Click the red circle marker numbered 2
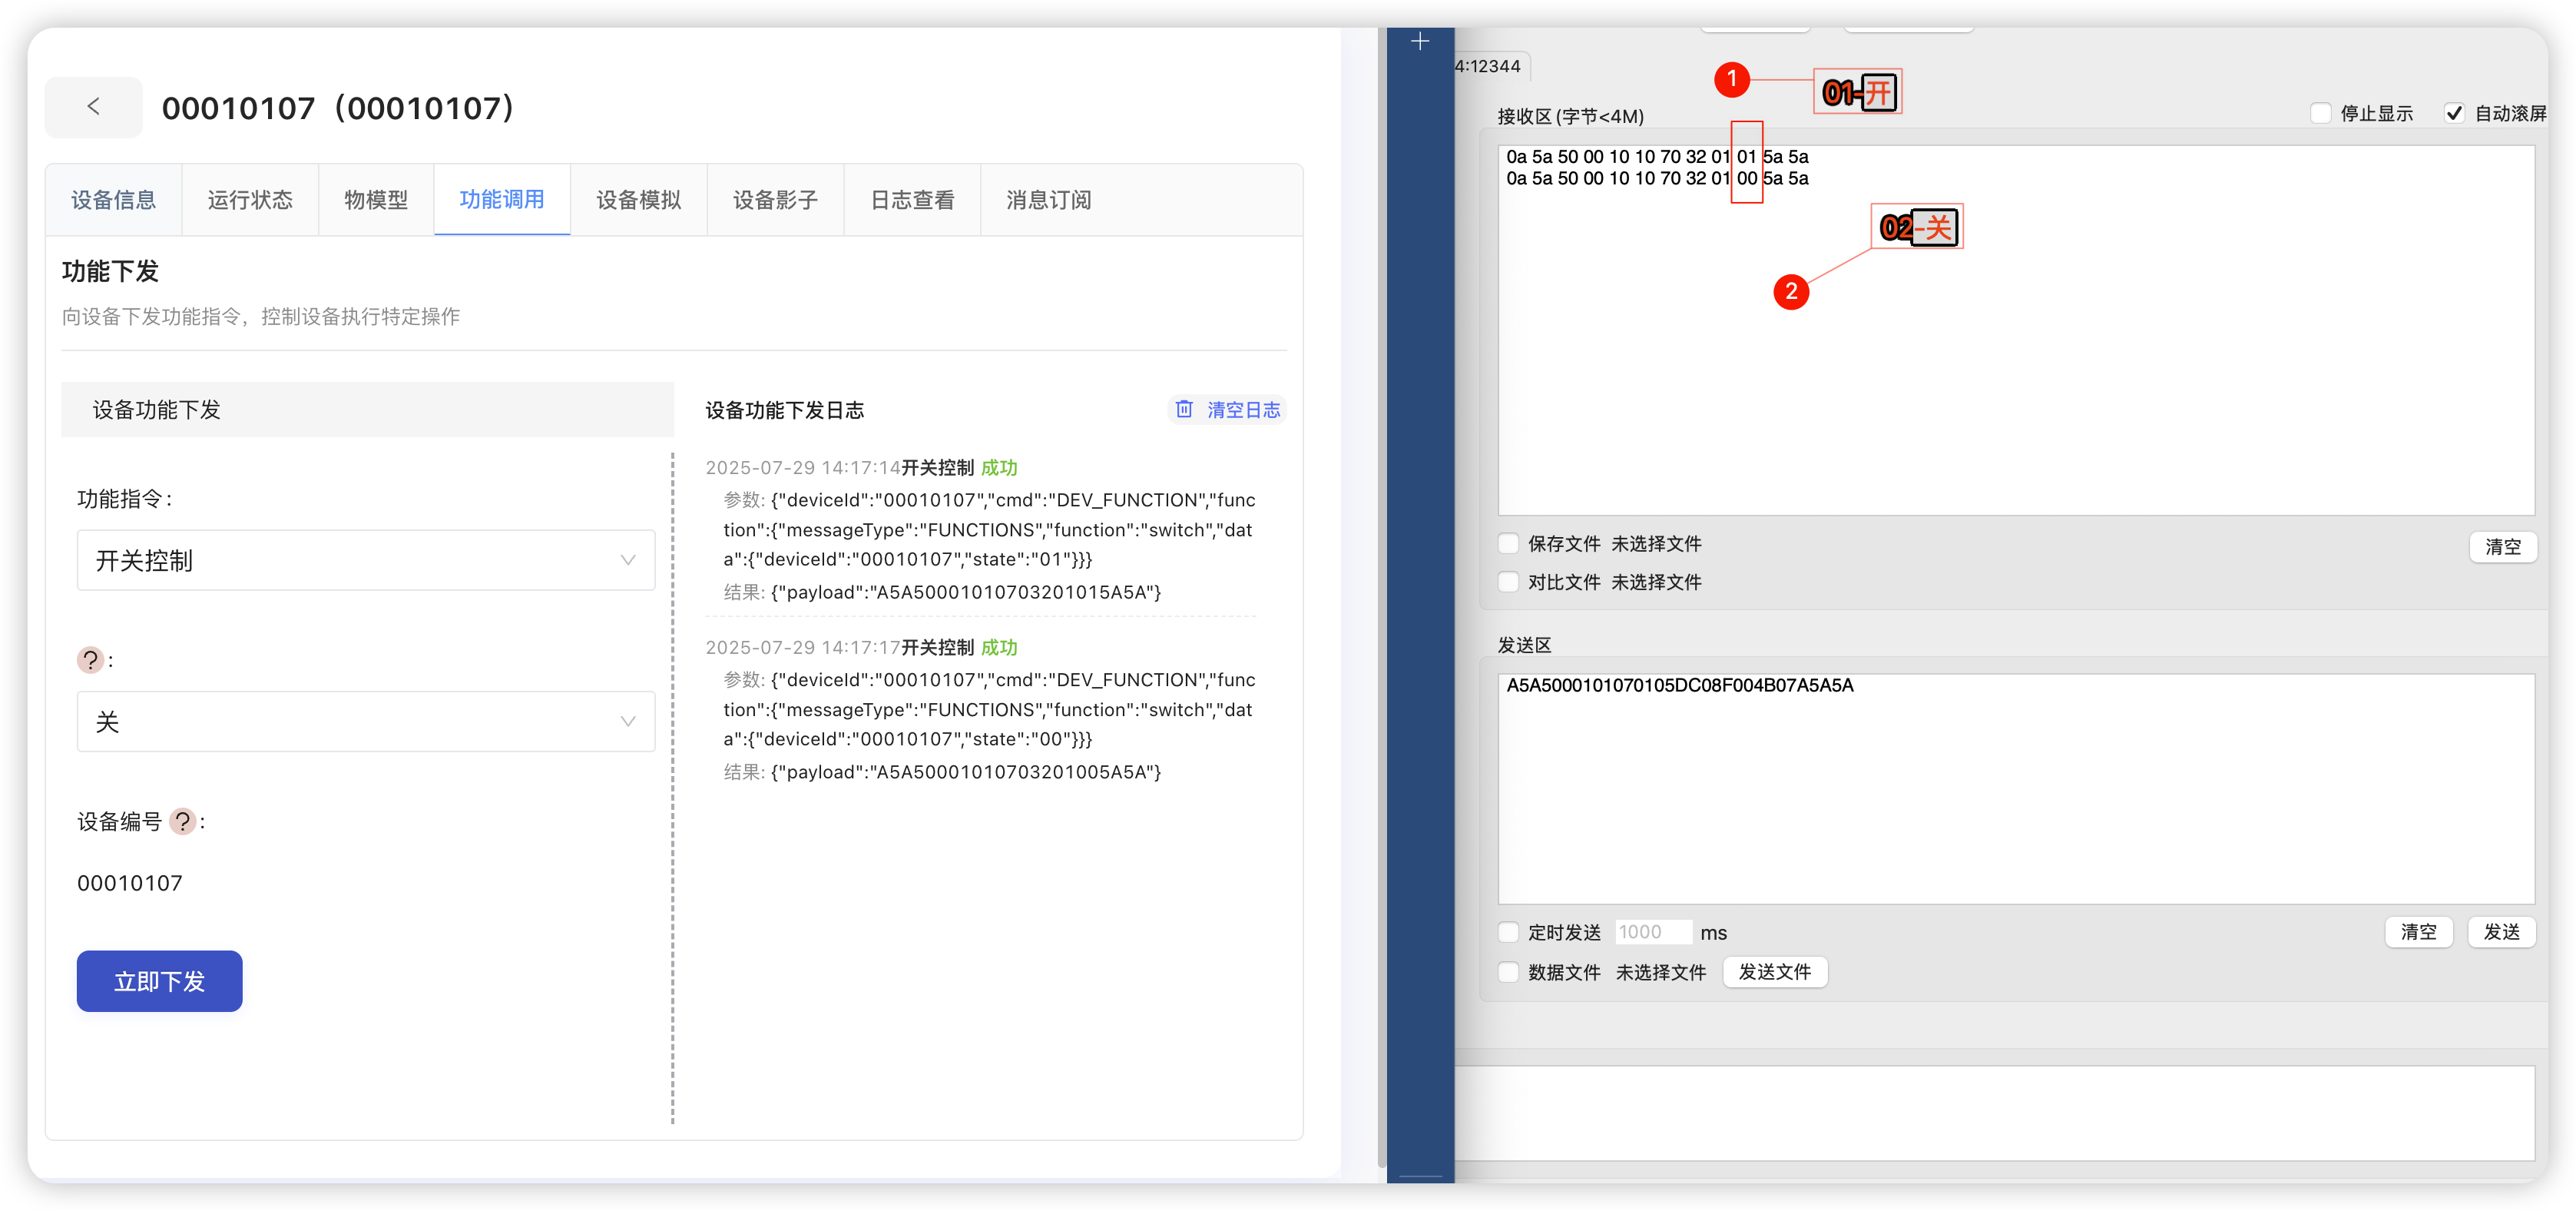This screenshot has width=2576, height=1211. click(x=1791, y=292)
